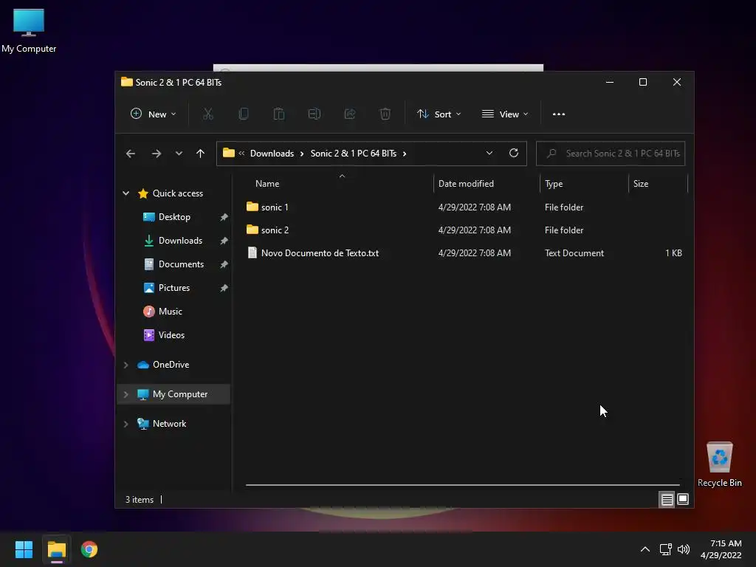The height and width of the screenshot is (567, 756).
Task: Click the Cut scissors icon
Action: (207, 114)
